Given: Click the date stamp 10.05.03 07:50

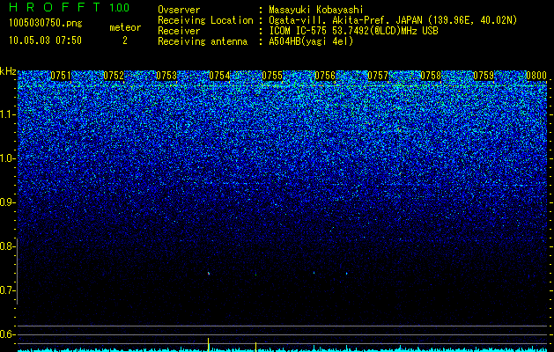Looking at the screenshot, I should (x=45, y=40).
